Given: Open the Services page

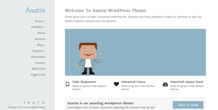Looking at the screenshot, I should (x=40, y=39).
